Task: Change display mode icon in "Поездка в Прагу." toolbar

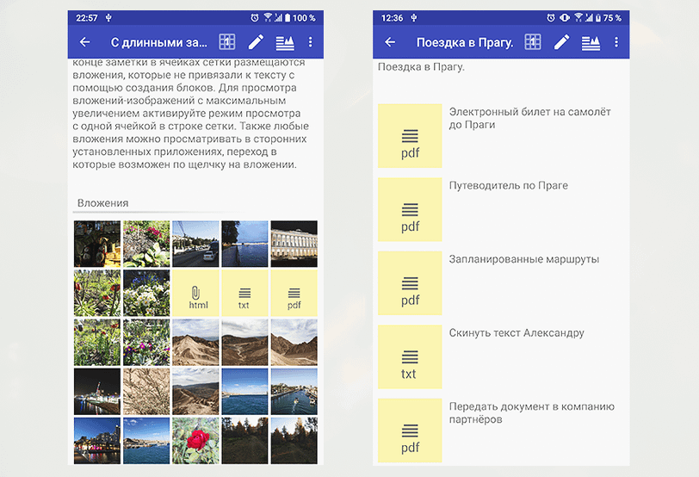Action: tap(591, 42)
